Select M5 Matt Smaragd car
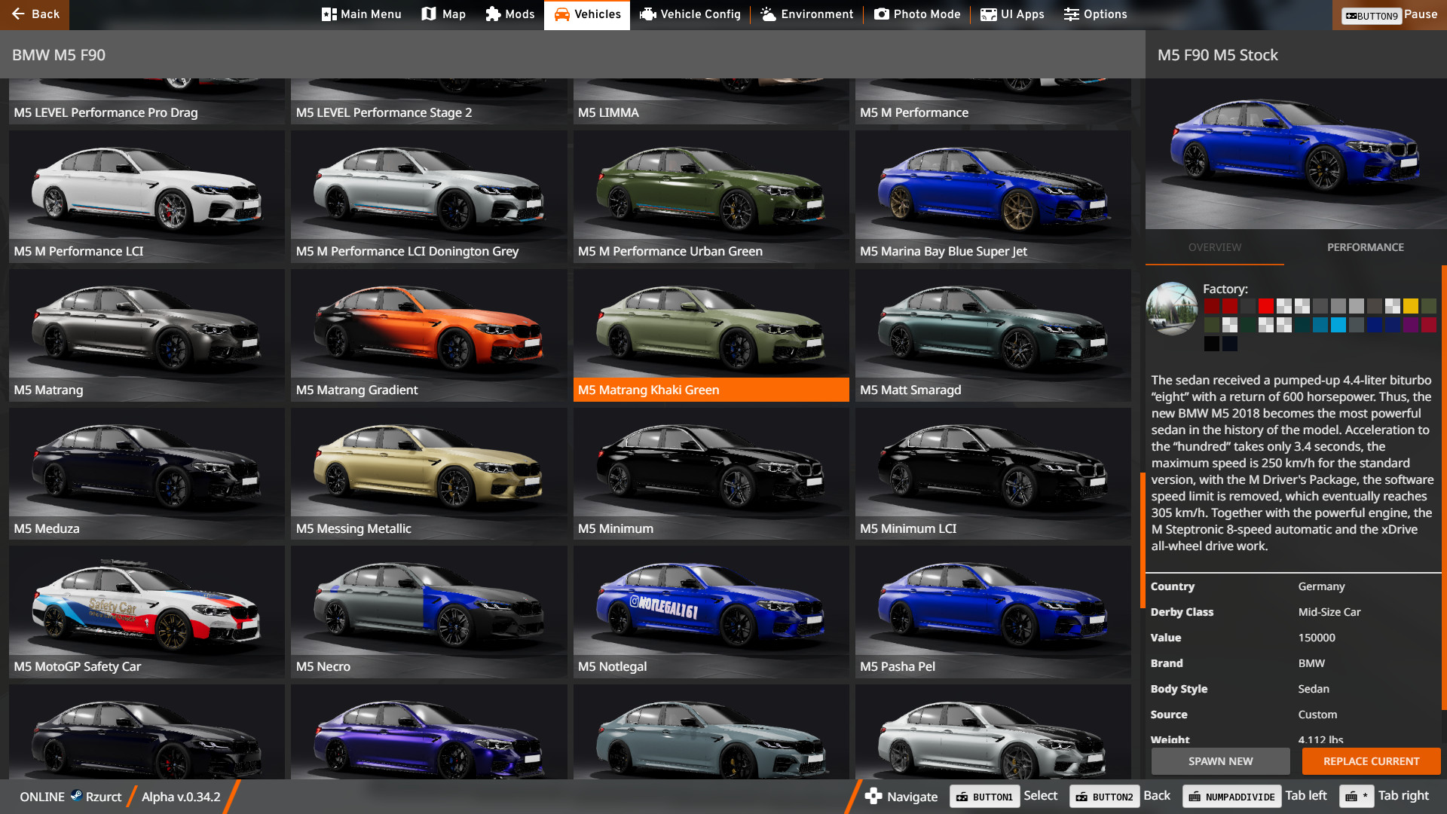 [993, 335]
